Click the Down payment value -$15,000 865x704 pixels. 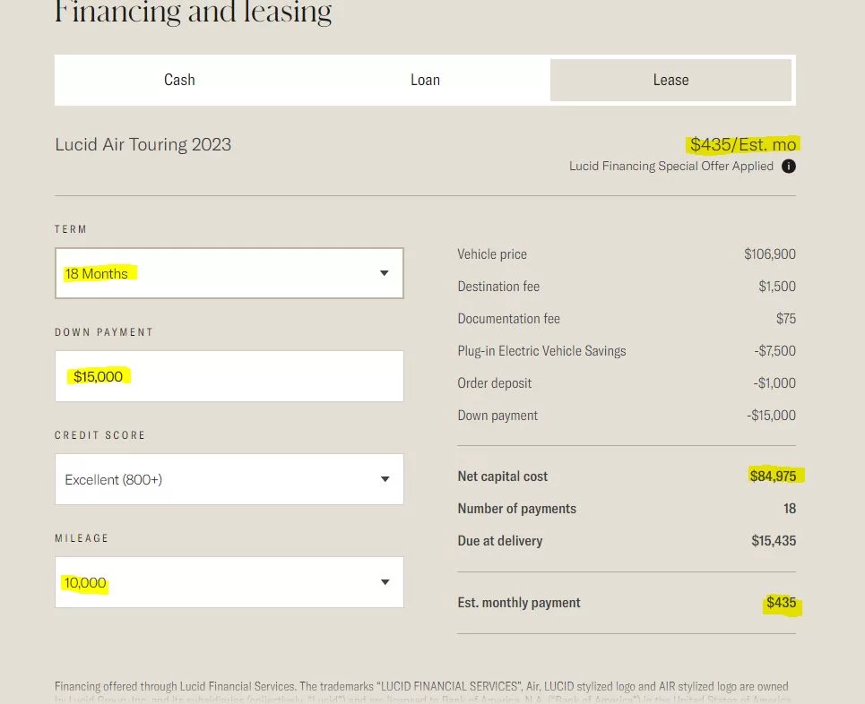click(771, 416)
